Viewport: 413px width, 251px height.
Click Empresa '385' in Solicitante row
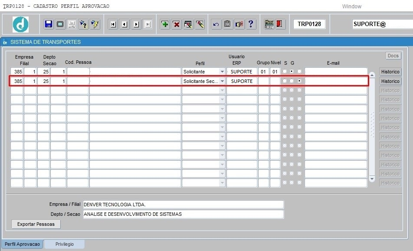click(17, 72)
